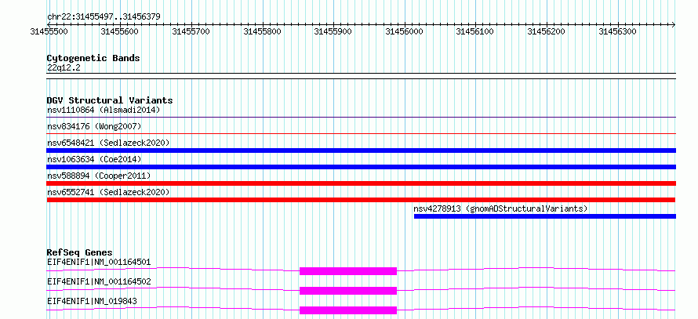The width and height of the screenshot is (698, 319).
Task: Open variant nsv6548421 (Sedlazeck2020) label
Action: pos(108,143)
